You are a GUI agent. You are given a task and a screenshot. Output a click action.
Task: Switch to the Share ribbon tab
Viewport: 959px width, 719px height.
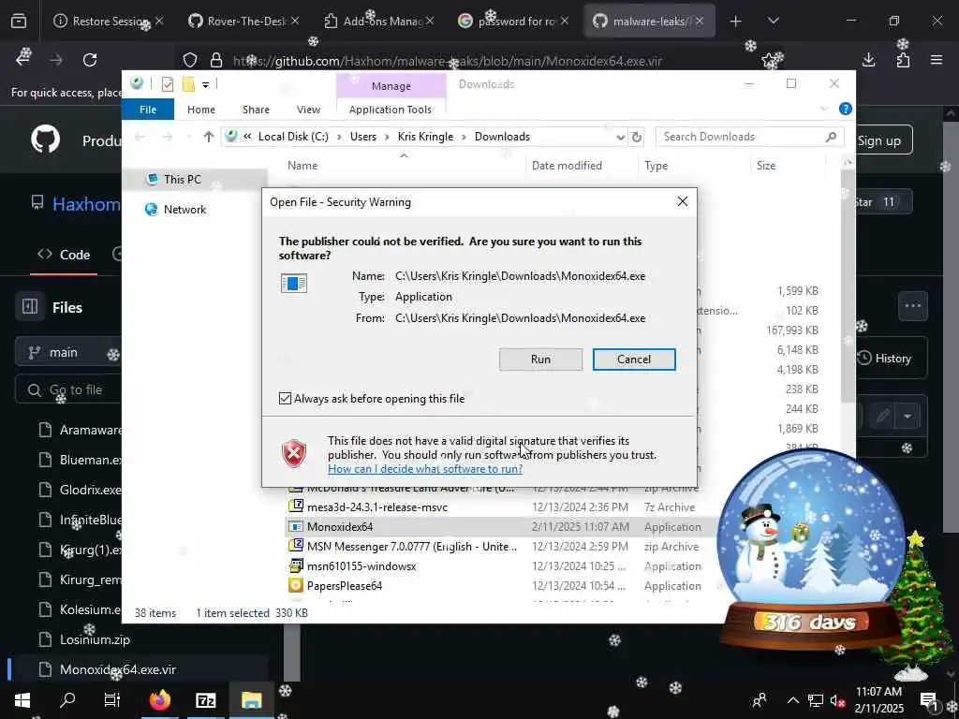(256, 110)
